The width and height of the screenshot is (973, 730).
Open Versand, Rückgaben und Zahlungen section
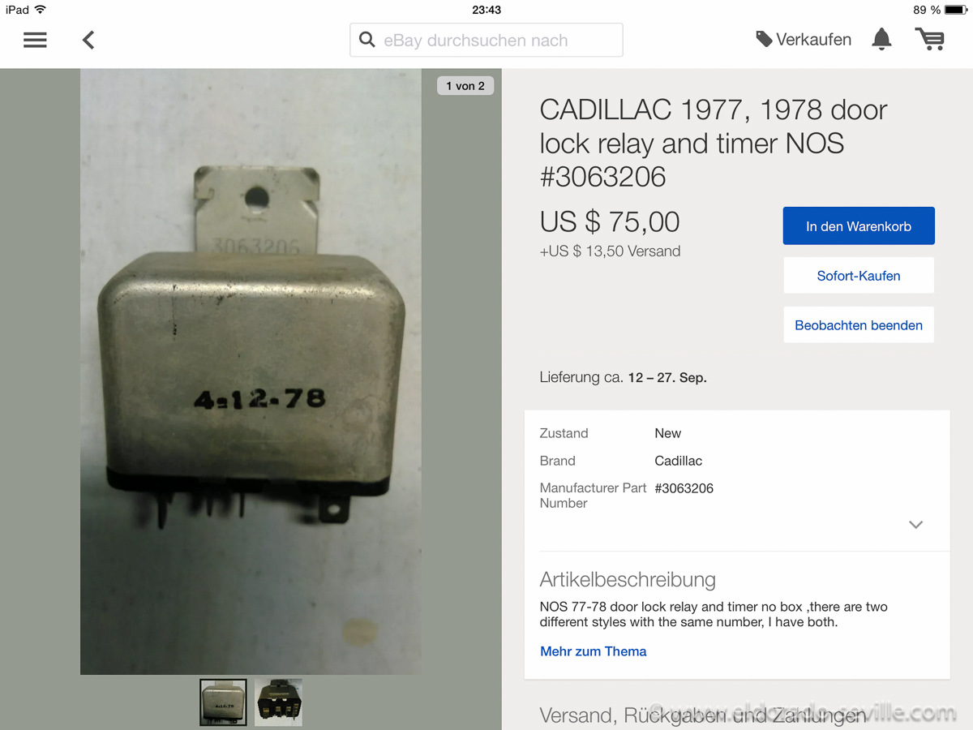[x=703, y=715]
